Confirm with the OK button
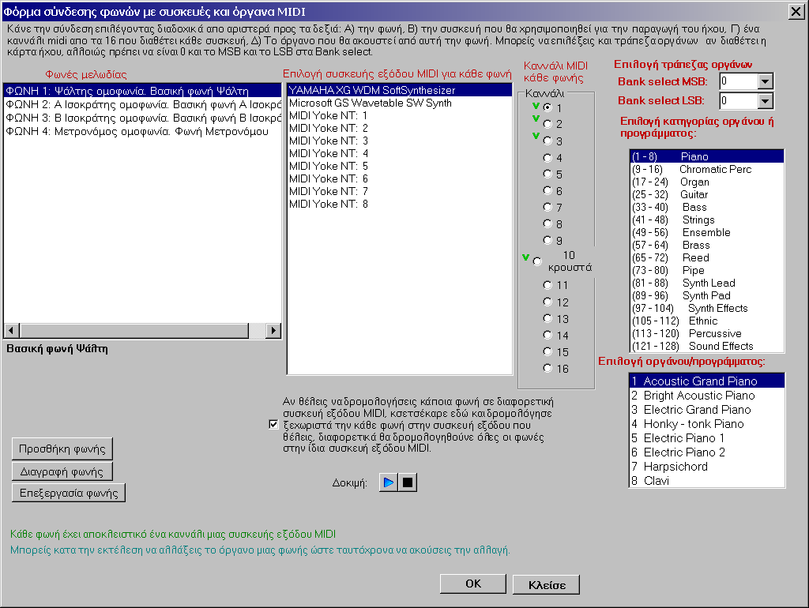 [x=472, y=584]
